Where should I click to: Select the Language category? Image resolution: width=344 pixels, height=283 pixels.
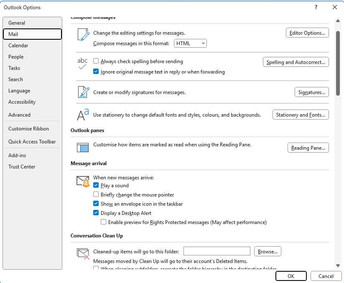click(33, 91)
